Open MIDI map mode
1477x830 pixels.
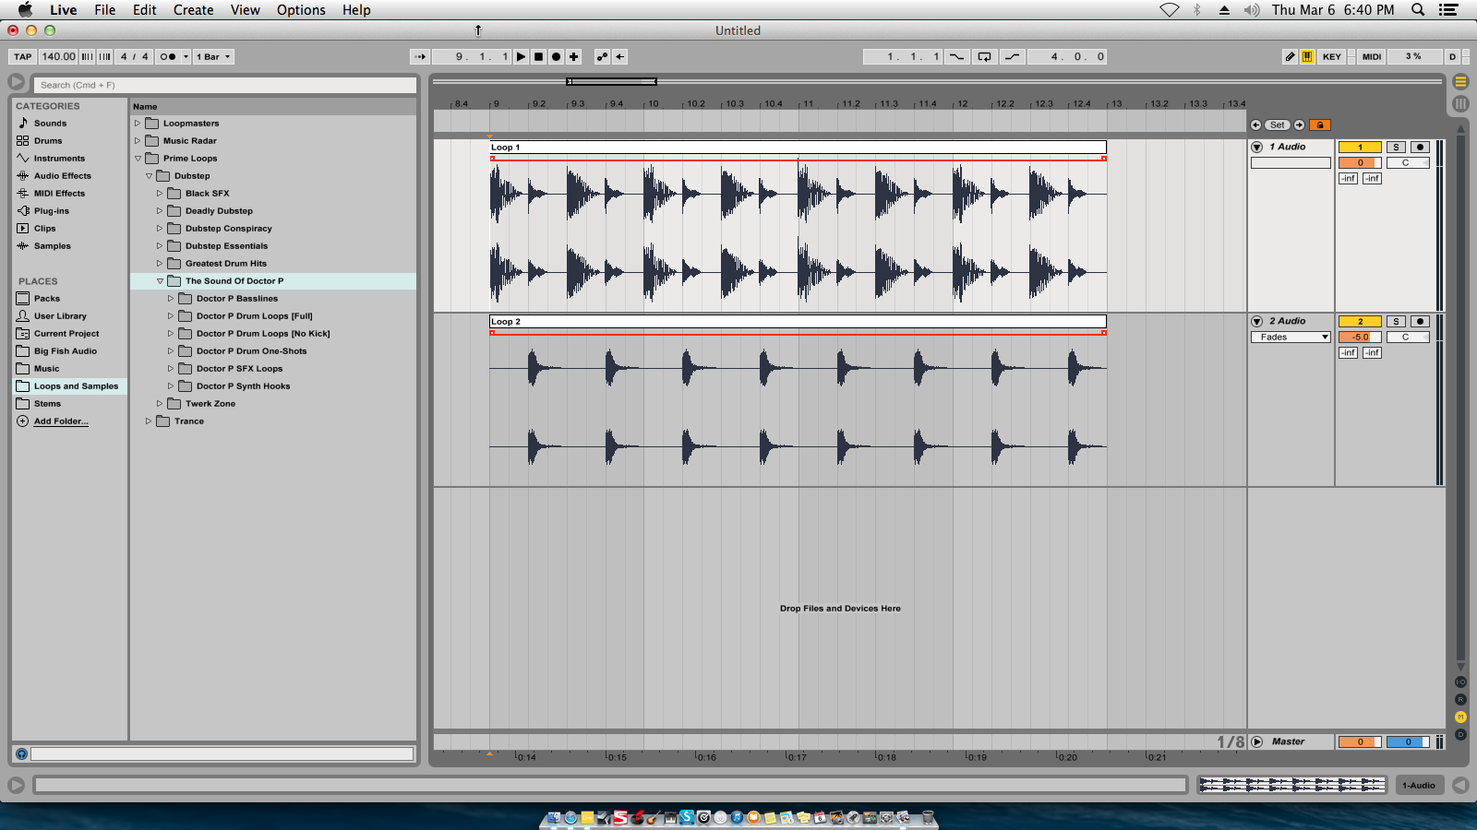1371,56
